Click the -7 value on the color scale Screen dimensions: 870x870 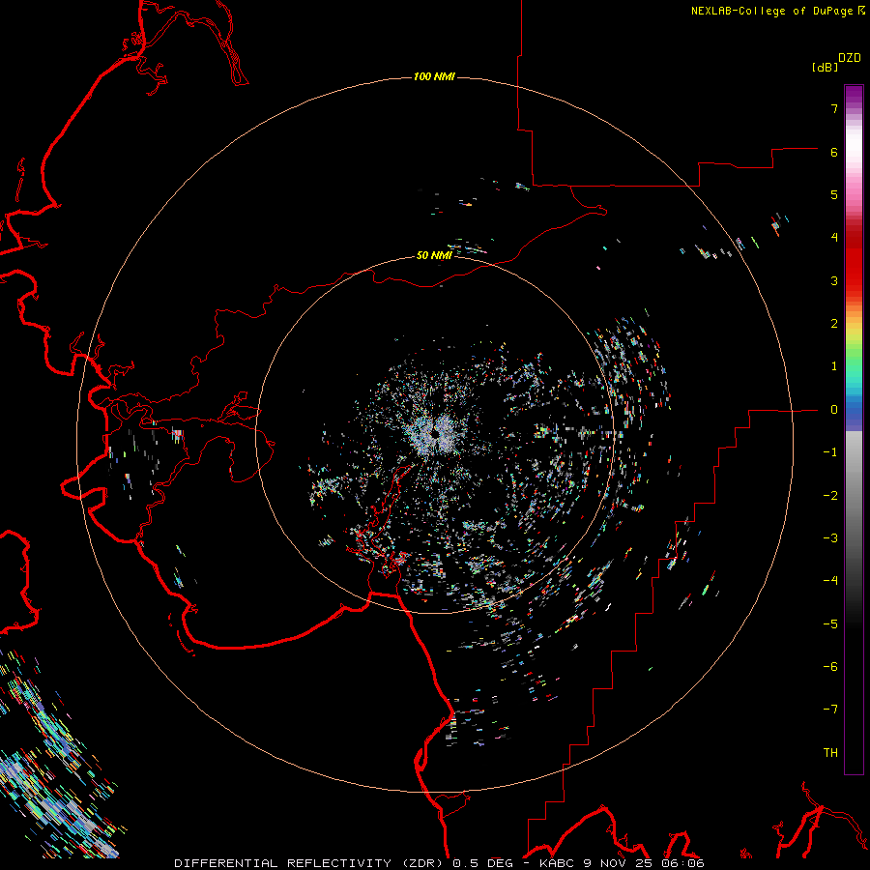coord(830,710)
